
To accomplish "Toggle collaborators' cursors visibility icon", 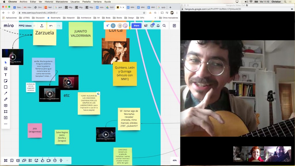I will point(108,26).
